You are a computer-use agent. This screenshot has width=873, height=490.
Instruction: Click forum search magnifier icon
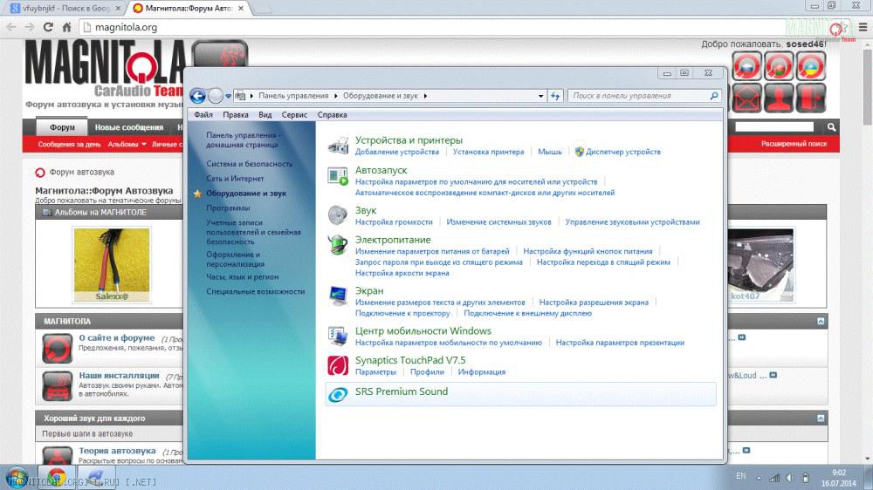(x=831, y=127)
